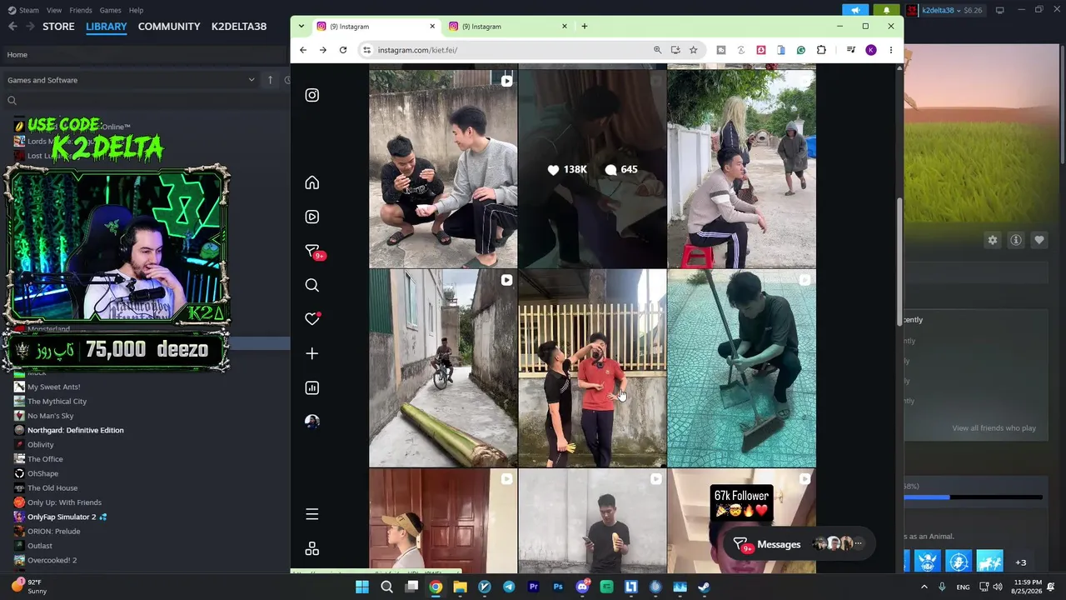Click the Instagram logo in the sidebar
The image size is (1066, 600).
(x=312, y=95)
